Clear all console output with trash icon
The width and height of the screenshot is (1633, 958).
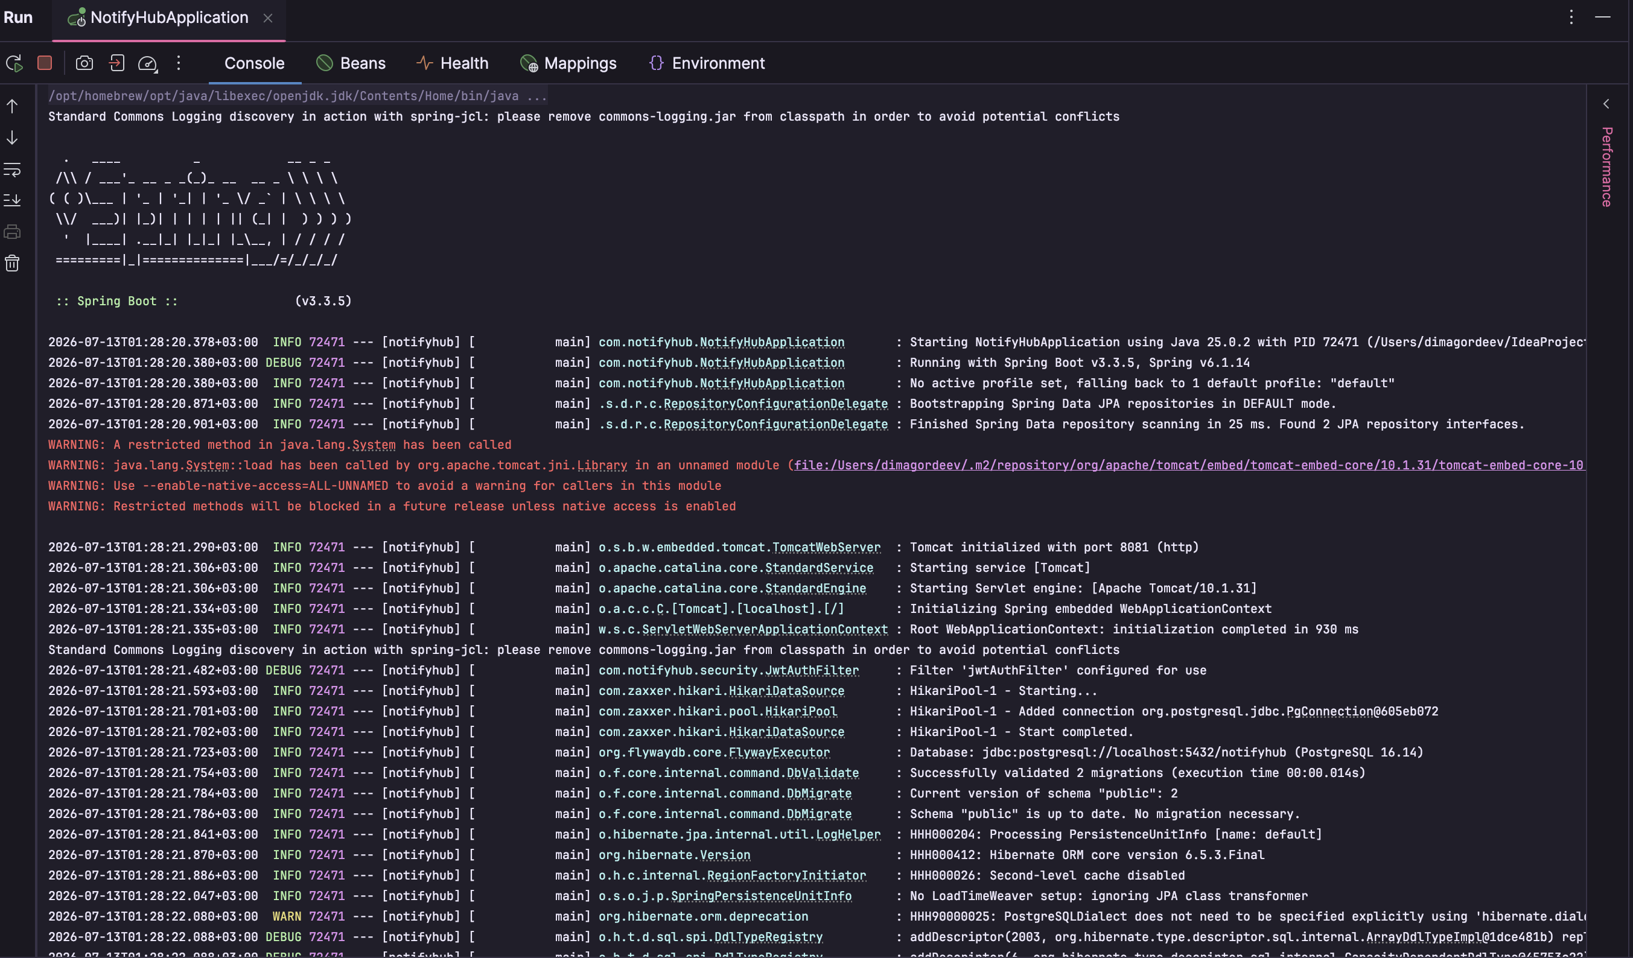(x=12, y=263)
